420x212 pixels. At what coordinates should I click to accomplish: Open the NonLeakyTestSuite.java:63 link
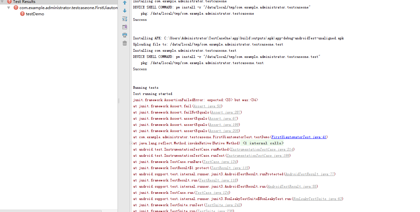[x=317, y=199]
